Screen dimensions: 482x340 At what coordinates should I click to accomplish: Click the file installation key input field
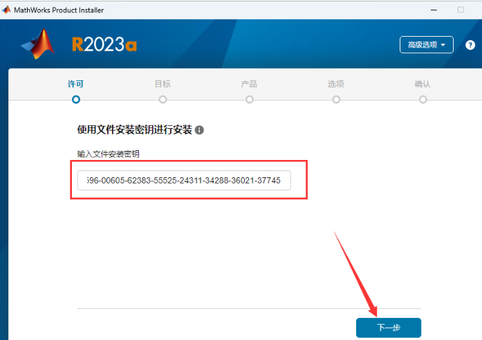click(x=184, y=180)
